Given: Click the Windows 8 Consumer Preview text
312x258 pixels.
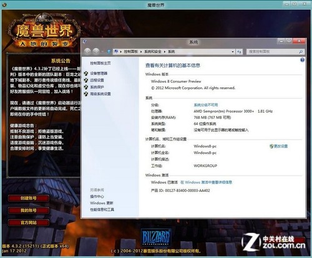Looking at the screenshot, I should coord(176,81).
